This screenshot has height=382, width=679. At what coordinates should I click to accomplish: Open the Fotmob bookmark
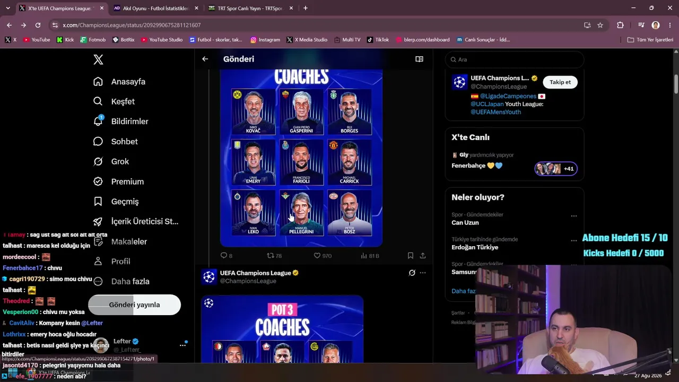click(93, 40)
